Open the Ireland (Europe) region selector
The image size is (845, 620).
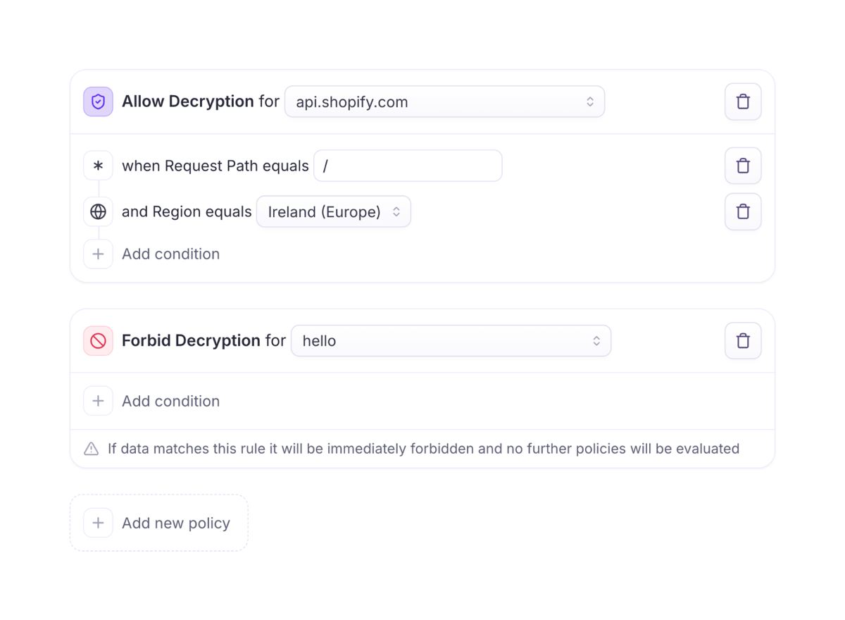click(333, 211)
